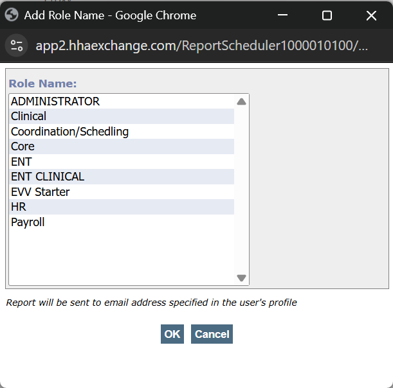Confirm selection with OK button
Image resolution: width=393 pixels, height=388 pixels.
click(172, 334)
